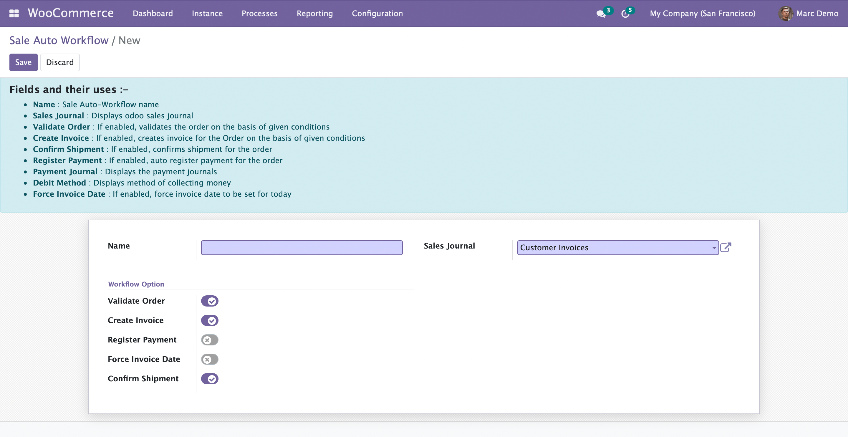Open the conversations chat bubble icon

[601, 14]
